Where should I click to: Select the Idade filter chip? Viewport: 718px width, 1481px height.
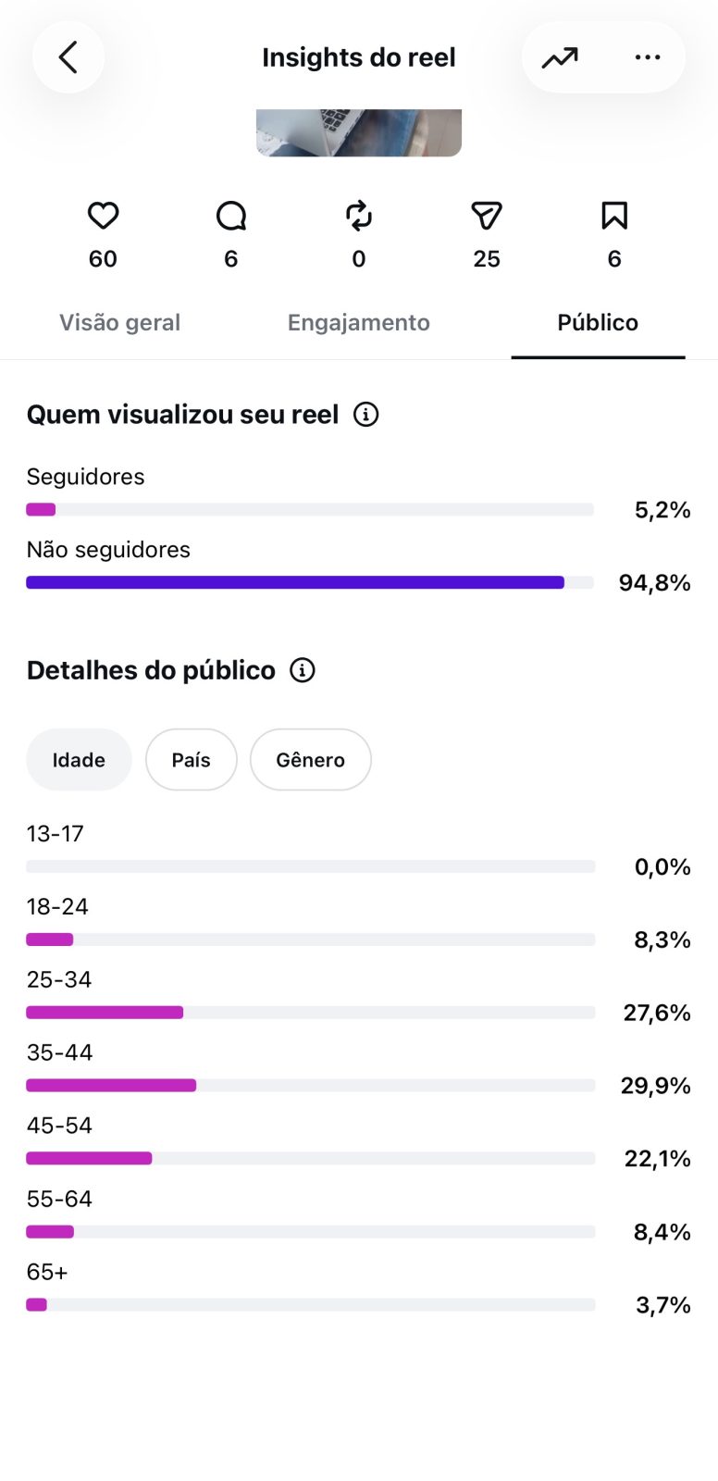[x=79, y=760]
